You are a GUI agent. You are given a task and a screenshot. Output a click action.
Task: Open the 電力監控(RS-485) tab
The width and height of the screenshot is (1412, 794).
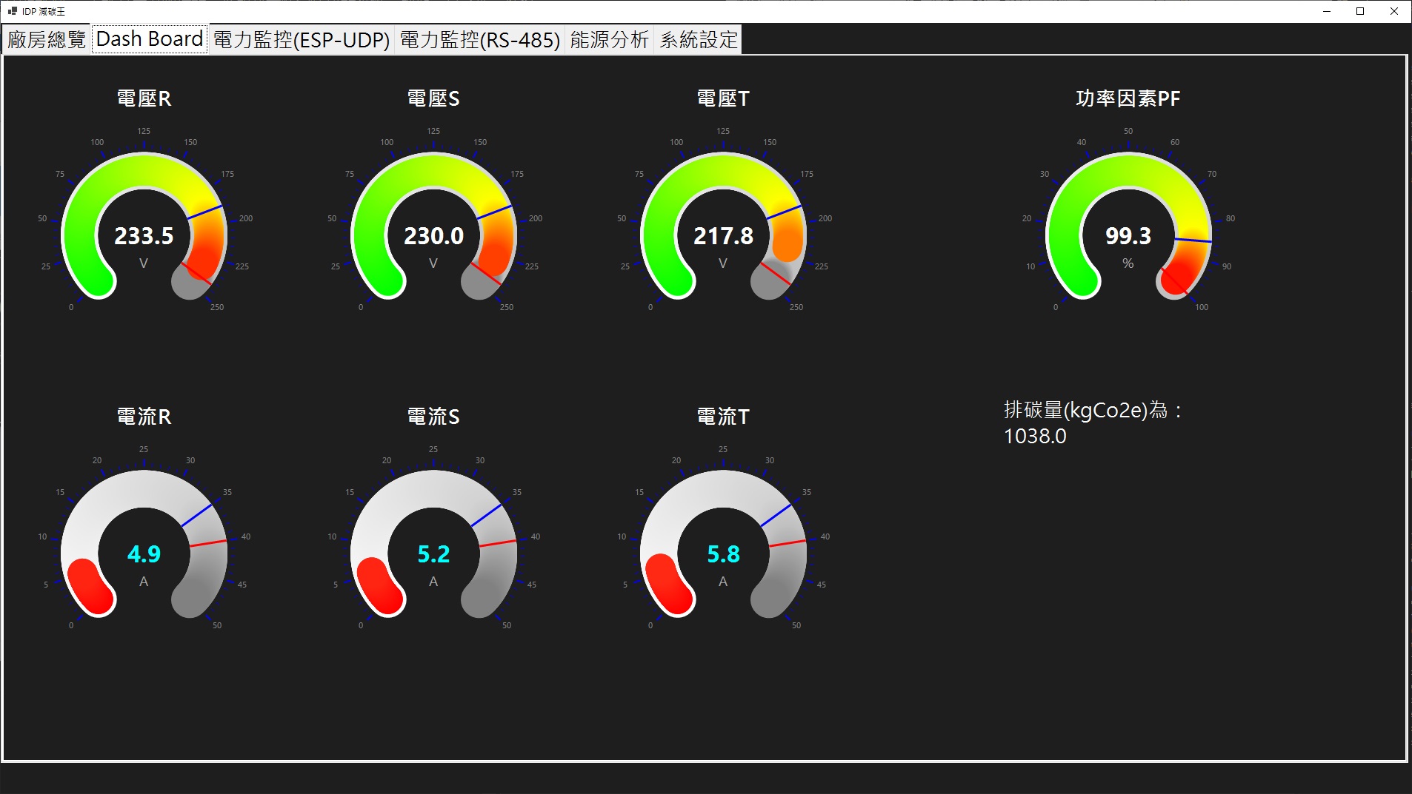point(479,39)
